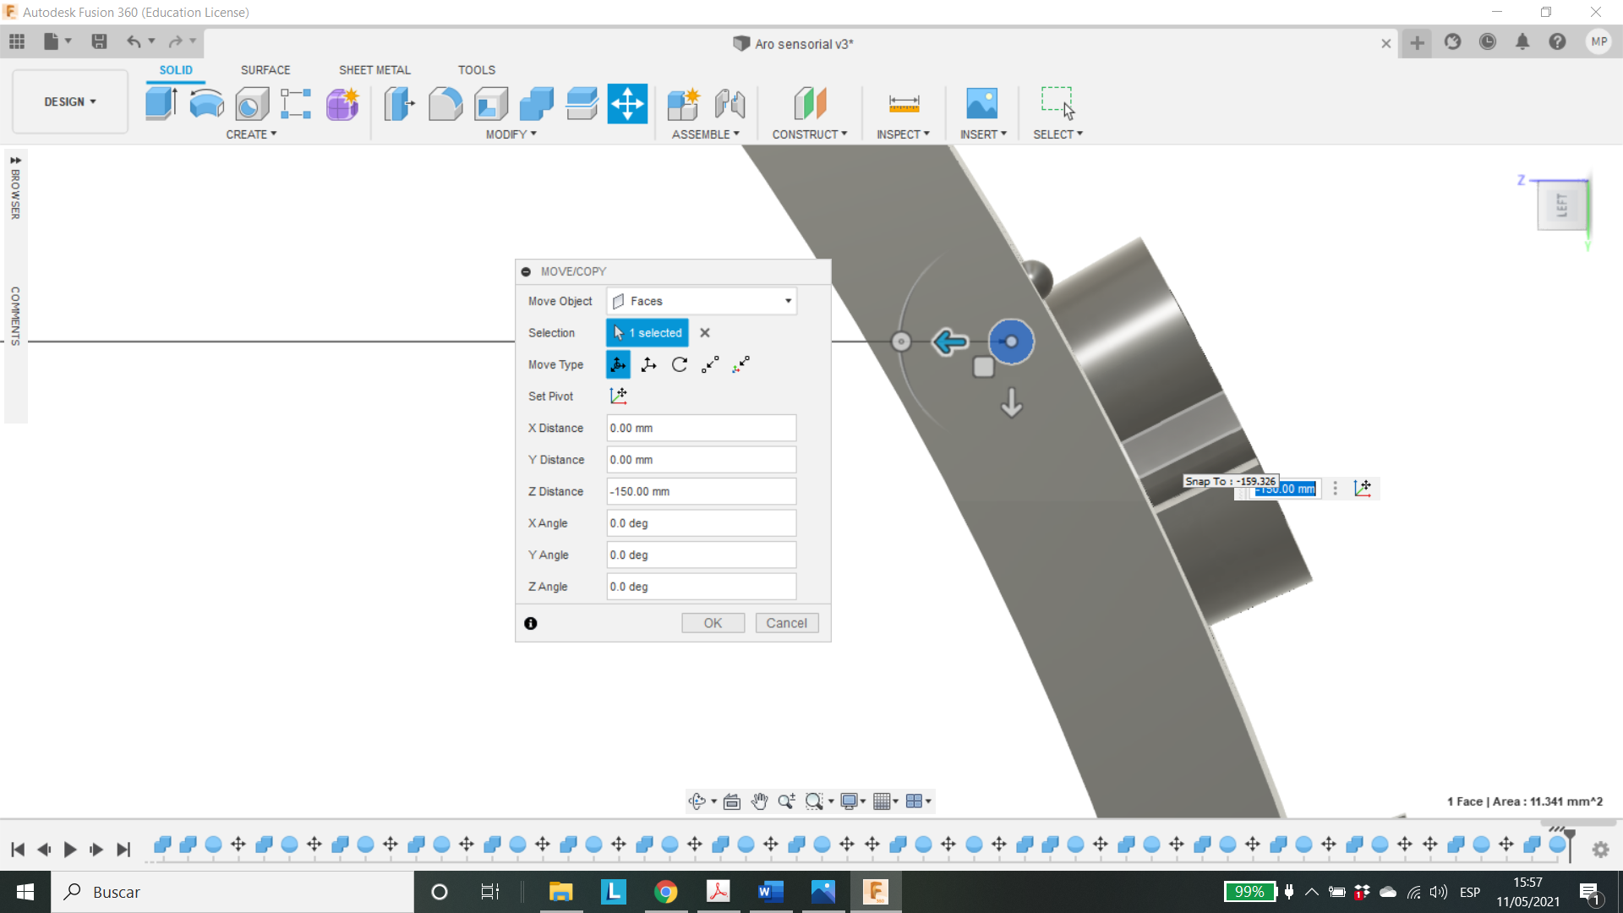Choose the Hole tool icon
The height and width of the screenshot is (913, 1623).
coord(251,104)
